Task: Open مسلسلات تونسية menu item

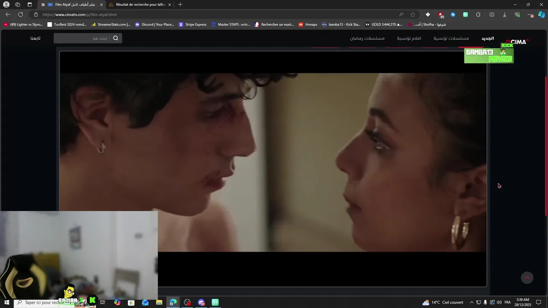Action: pos(451,38)
